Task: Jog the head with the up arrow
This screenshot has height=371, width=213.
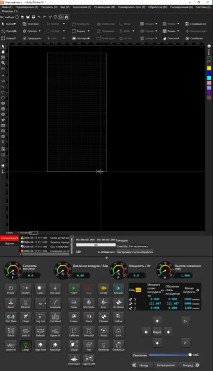Action: [157, 321]
